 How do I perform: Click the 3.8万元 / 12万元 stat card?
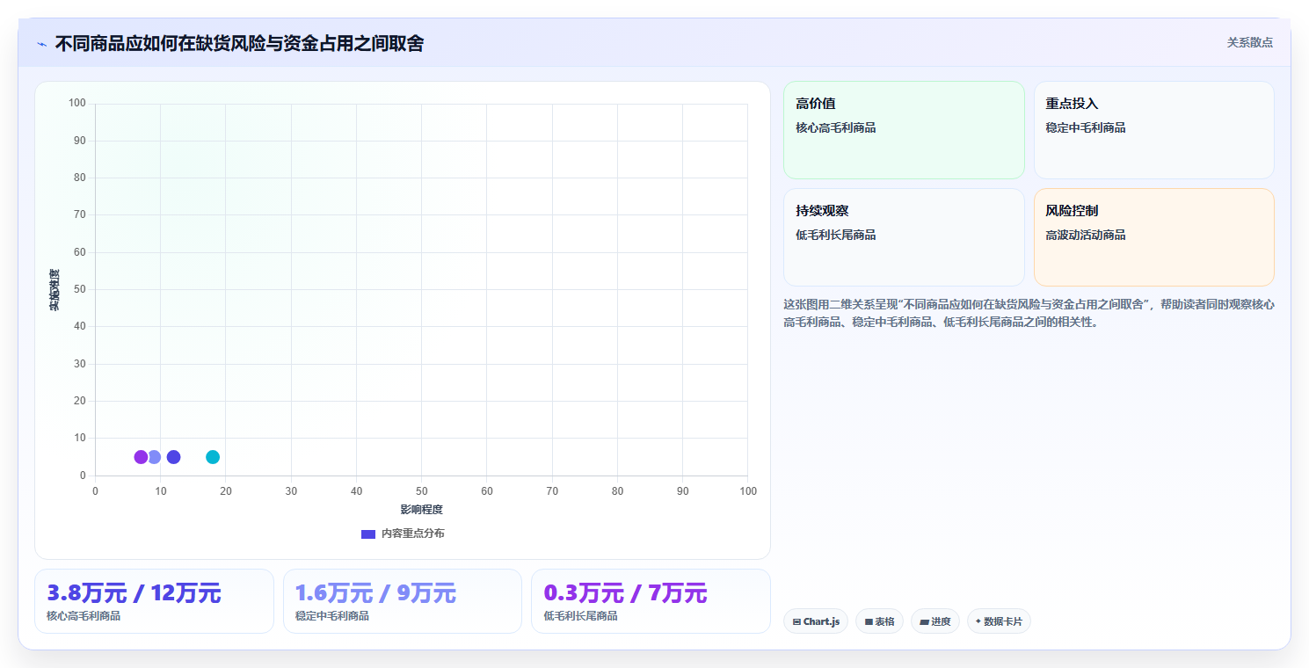(x=154, y=601)
